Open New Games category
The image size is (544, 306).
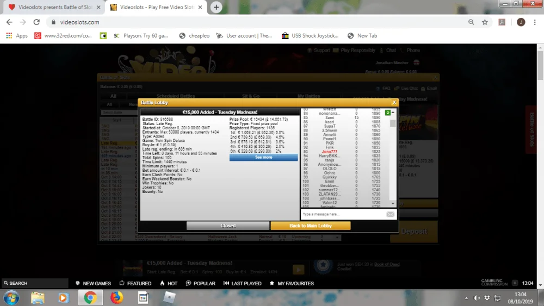point(94,283)
